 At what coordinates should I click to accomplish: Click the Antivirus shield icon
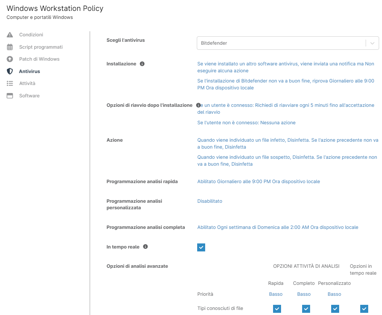coord(10,72)
